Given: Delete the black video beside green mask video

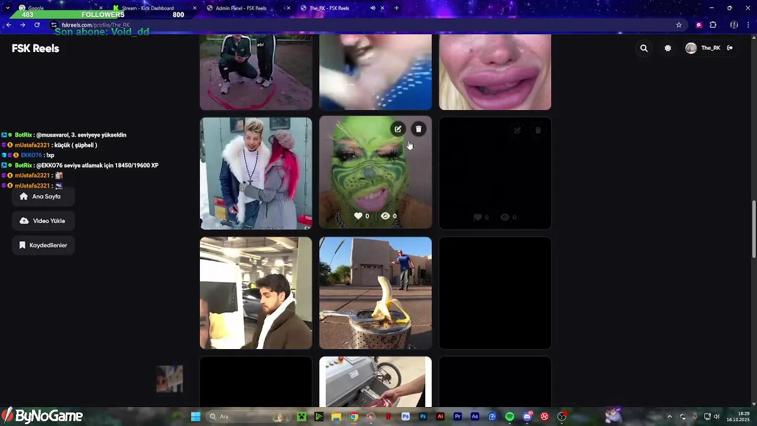Looking at the screenshot, I should click(x=538, y=130).
